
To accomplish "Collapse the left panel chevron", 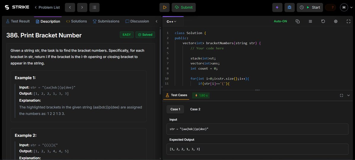I will tap(156, 21).
